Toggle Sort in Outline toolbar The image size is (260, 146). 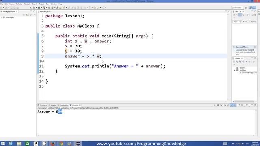(237, 62)
